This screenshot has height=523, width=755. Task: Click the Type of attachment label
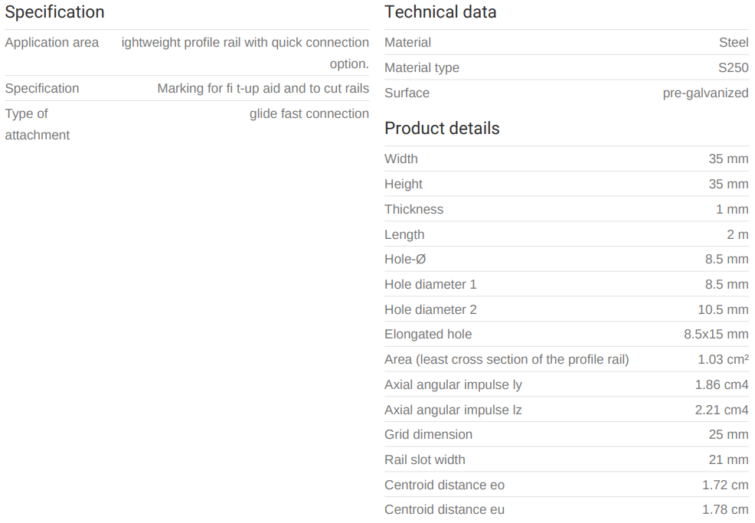37,124
